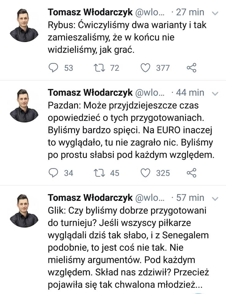Open the 72 retweets count
226x294 pixels.
point(115,68)
